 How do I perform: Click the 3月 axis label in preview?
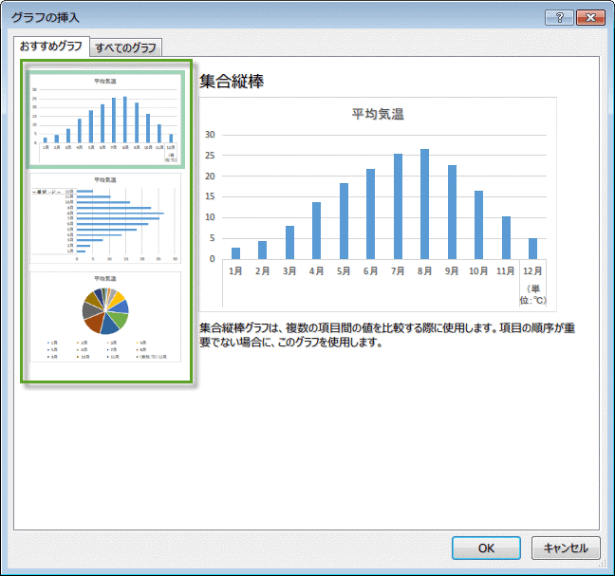(x=289, y=270)
